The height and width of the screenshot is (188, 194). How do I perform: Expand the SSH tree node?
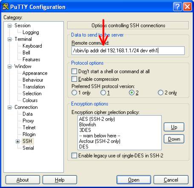click(17, 141)
